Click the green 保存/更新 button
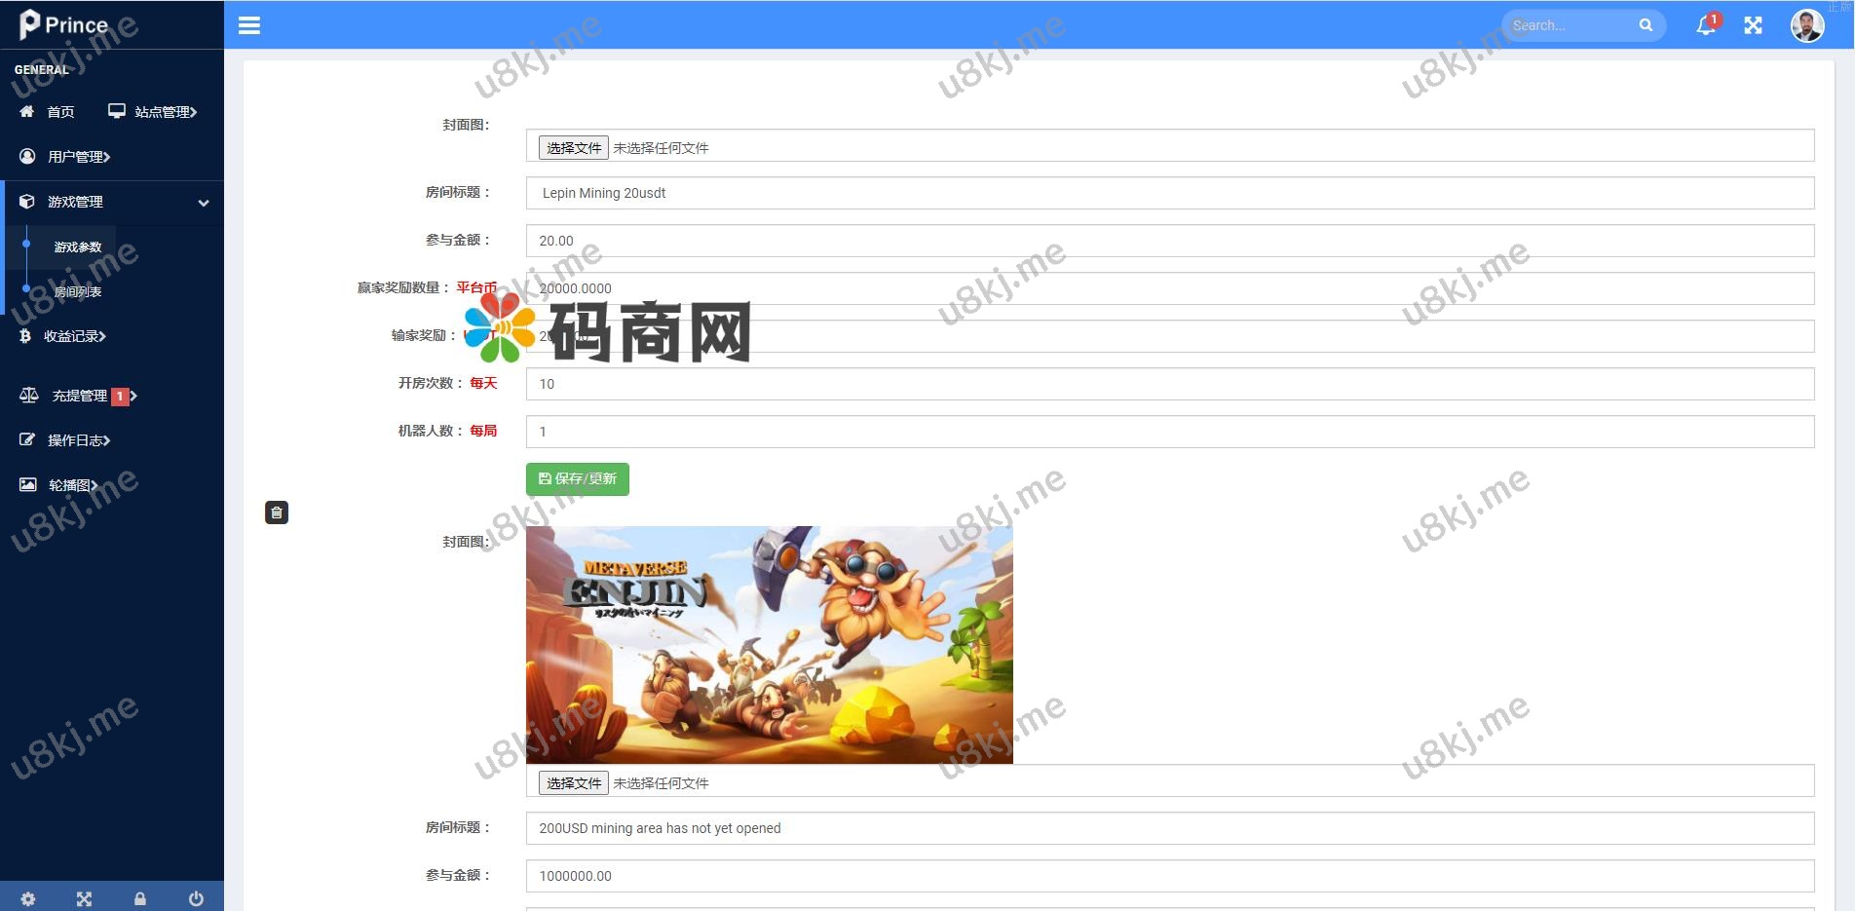1855x911 pixels. click(x=578, y=479)
